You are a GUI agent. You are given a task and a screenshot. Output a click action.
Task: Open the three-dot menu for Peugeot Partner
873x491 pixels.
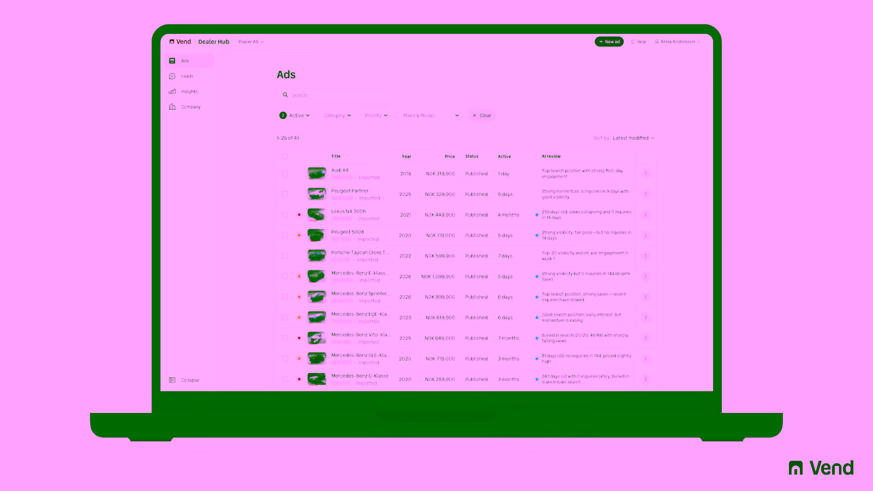(x=645, y=194)
